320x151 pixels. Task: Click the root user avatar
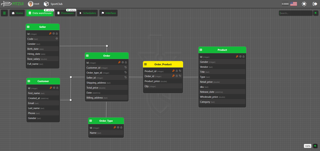(x=31, y=4)
